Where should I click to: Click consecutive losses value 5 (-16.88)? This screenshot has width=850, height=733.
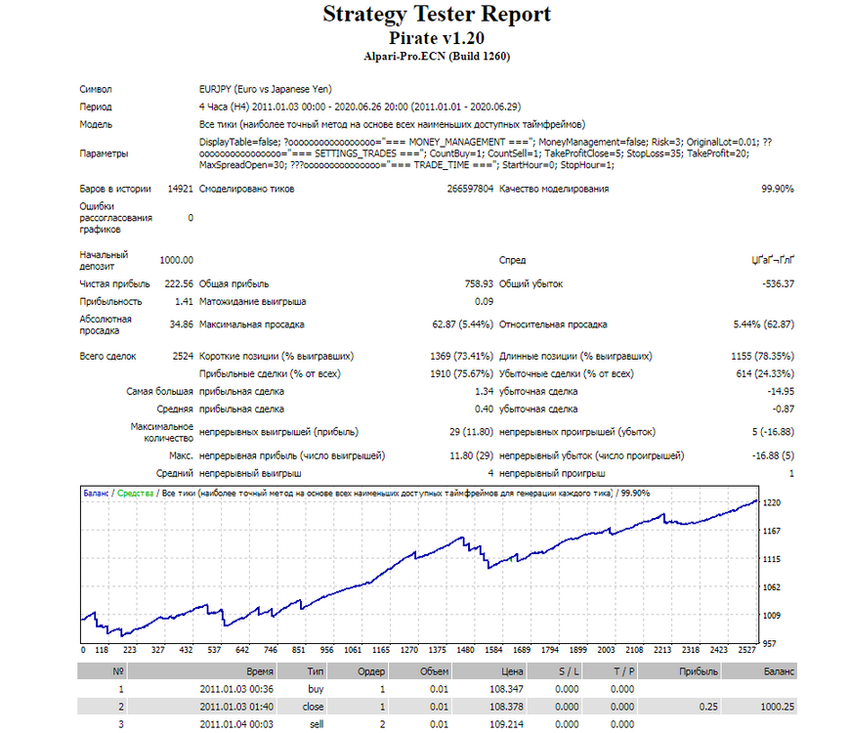pyautogui.click(x=773, y=432)
